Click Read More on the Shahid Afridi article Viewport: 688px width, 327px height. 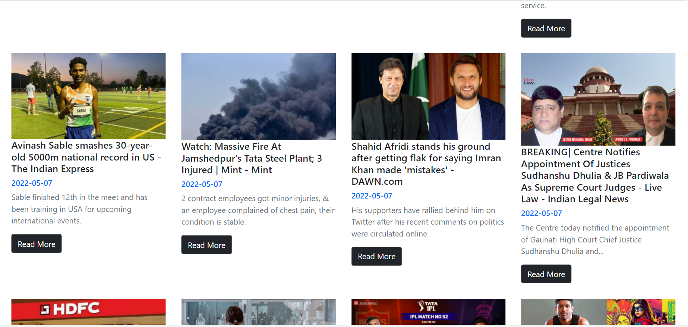point(376,256)
